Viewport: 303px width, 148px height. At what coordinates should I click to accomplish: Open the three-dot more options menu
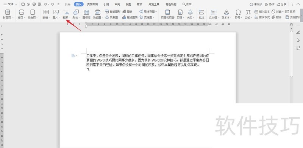pos(292,4)
